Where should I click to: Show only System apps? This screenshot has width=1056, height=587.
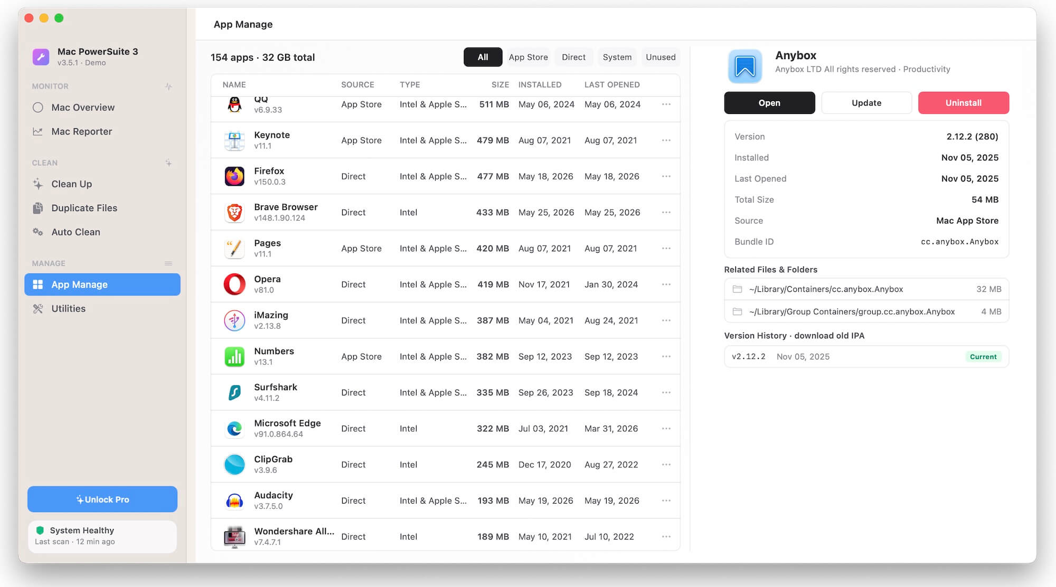click(x=617, y=57)
